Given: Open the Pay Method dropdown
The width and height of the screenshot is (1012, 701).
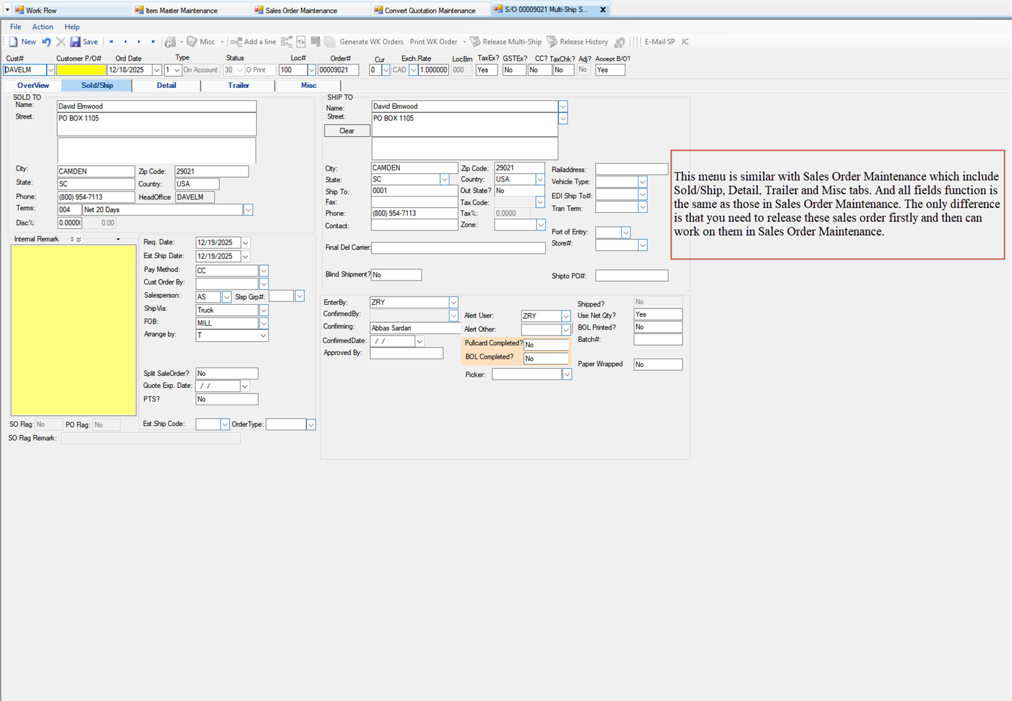Looking at the screenshot, I should pos(264,271).
